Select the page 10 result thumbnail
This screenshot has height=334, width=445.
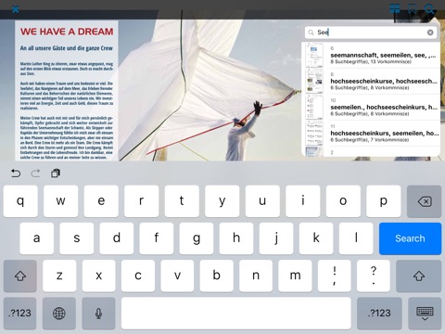pyautogui.click(x=314, y=107)
